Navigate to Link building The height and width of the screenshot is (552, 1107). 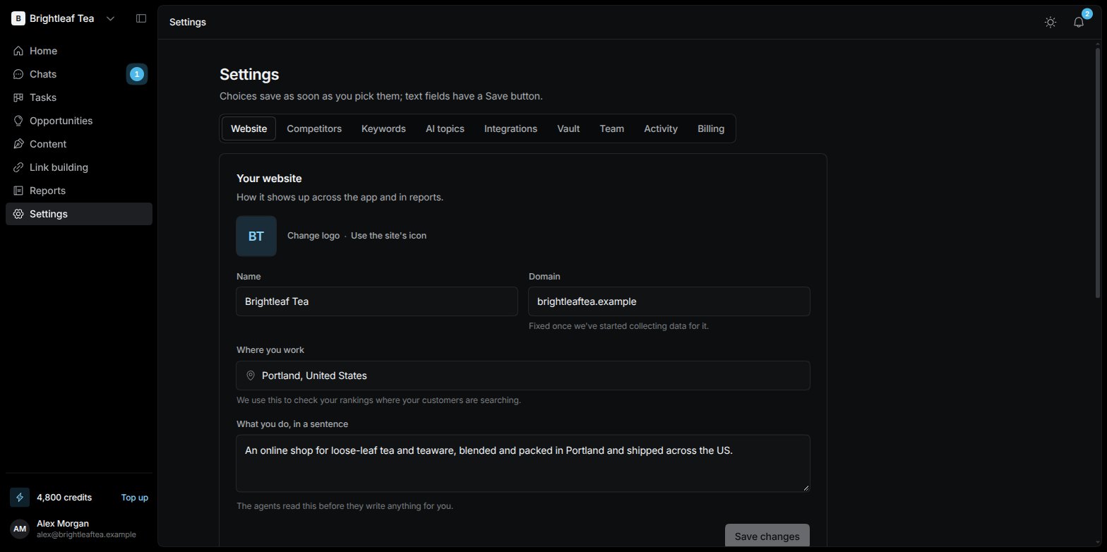(x=79, y=167)
